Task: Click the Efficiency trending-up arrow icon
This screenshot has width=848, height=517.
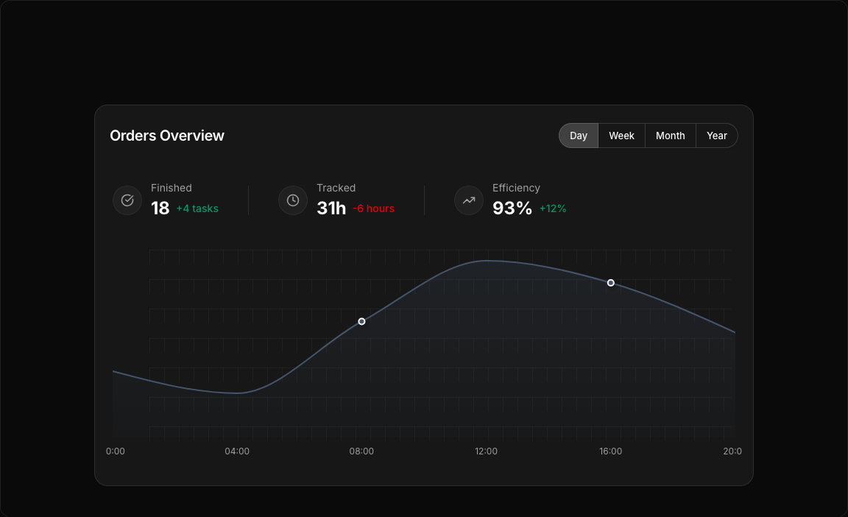Action: click(x=469, y=200)
